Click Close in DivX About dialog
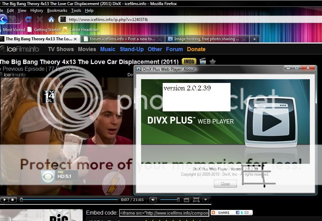322x221 pixels. pyautogui.click(x=225, y=183)
